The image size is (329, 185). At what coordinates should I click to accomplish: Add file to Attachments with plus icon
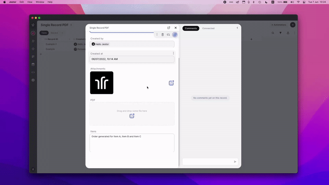[171, 83]
